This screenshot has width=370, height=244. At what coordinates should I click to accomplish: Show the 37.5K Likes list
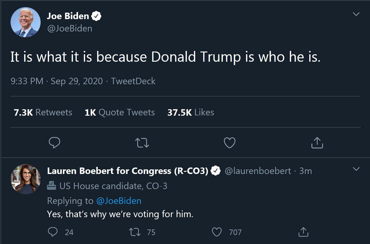coord(191,112)
